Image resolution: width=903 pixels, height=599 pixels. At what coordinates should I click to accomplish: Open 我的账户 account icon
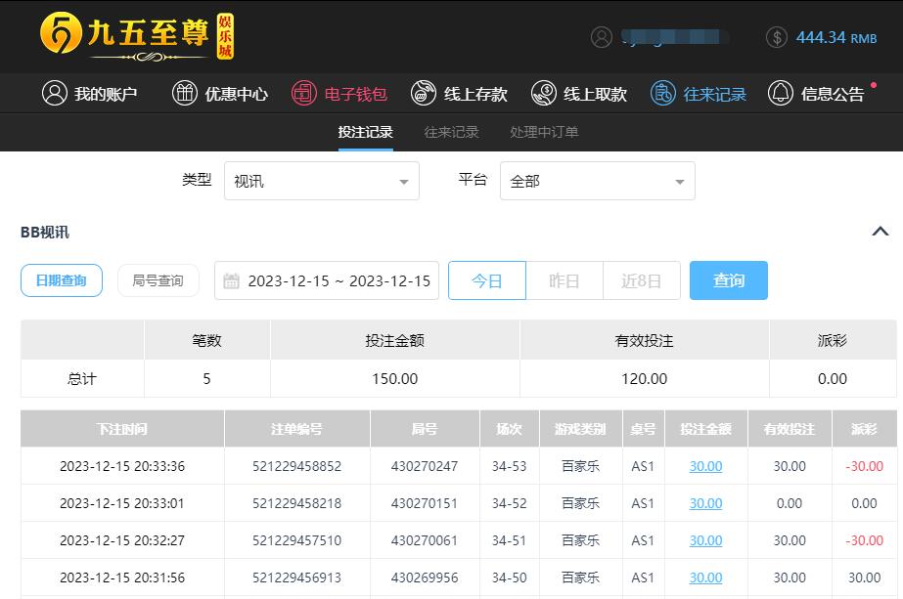pos(54,94)
